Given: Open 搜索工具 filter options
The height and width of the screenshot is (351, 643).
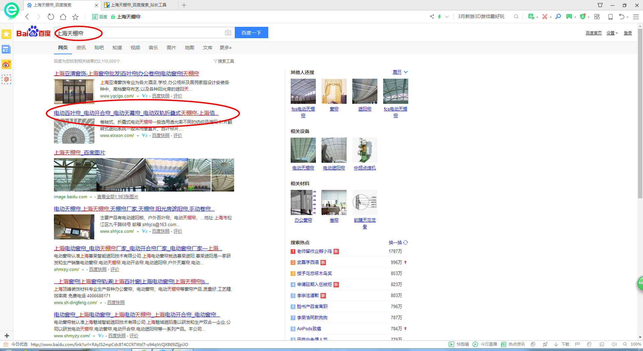Looking at the screenshot, I should pos(224,61).
